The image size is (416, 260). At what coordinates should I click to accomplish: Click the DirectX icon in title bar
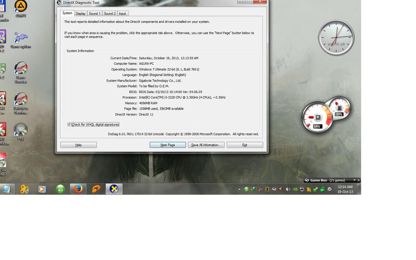[x=59, y=3]
